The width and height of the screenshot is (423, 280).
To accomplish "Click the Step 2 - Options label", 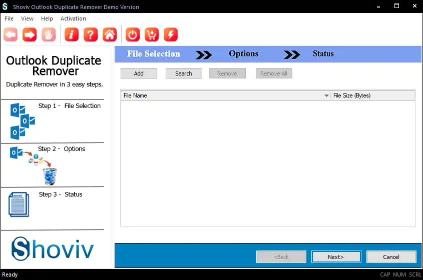I will pyautogui.click(x=62, y=149).
